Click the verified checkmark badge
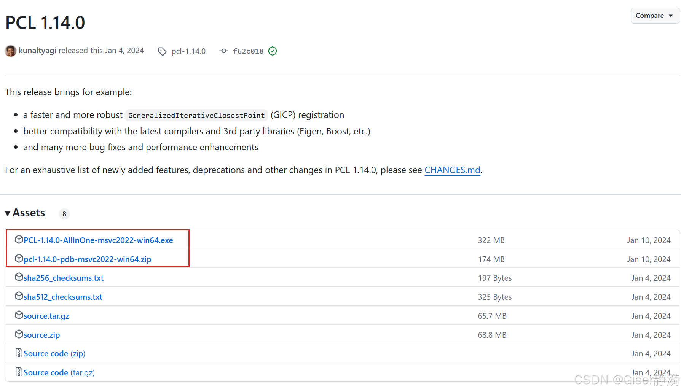The width and height of the screenshot is (681, 391). point(273,51)
